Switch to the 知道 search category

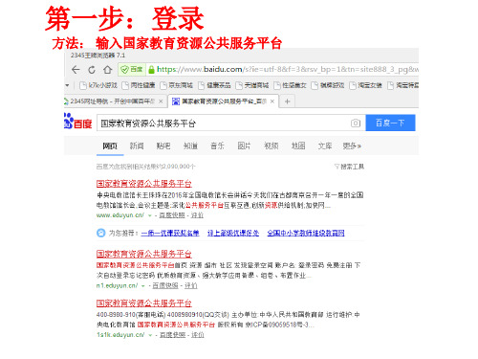(x=190, y=146)
